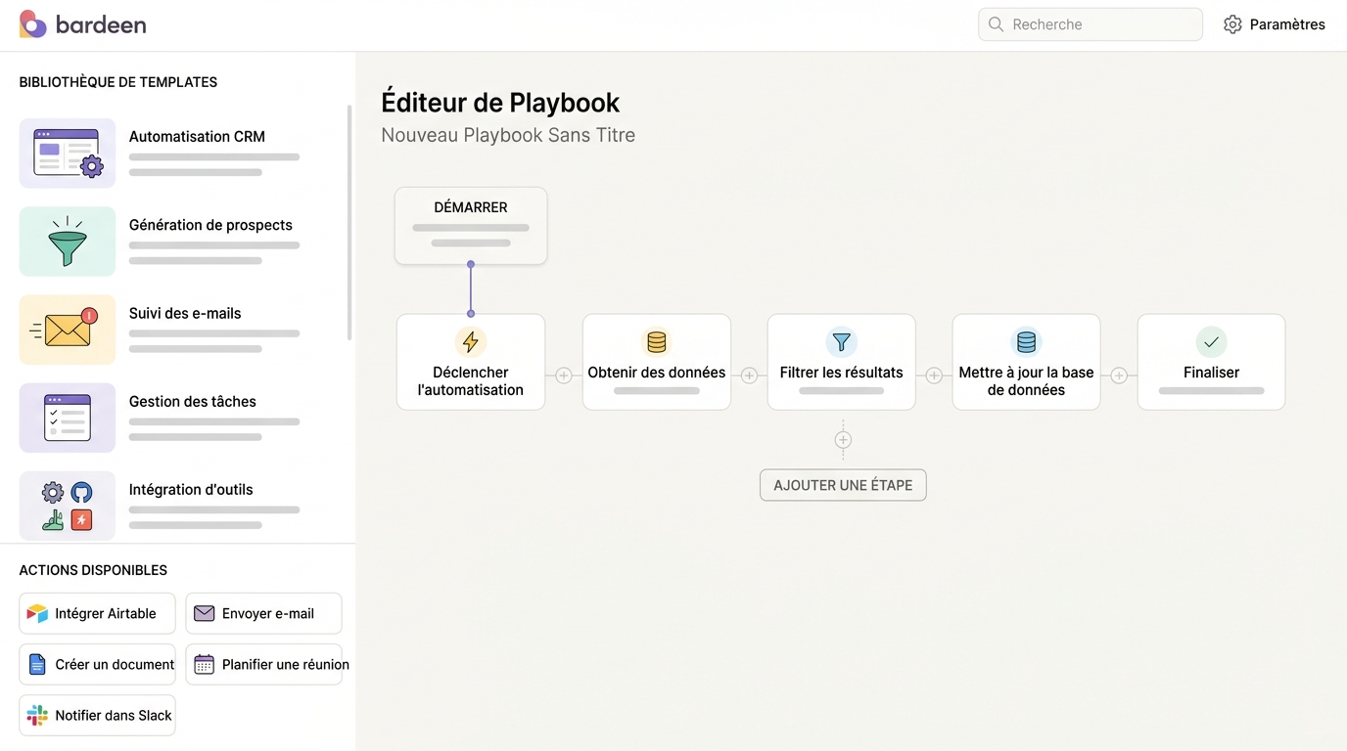Select the Filtrer les résultats step card

coord(842,362)
